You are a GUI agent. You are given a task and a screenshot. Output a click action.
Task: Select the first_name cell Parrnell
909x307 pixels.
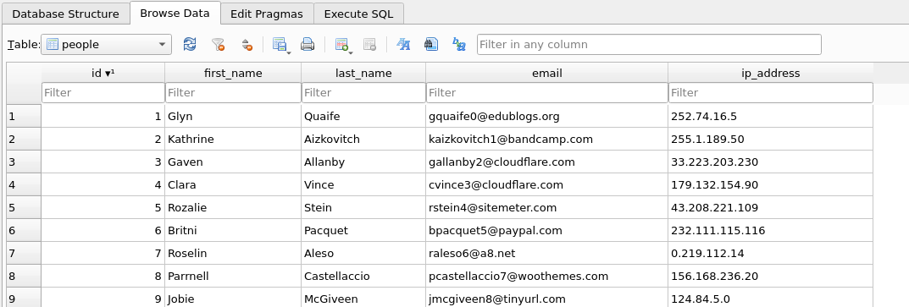[233, 277]
